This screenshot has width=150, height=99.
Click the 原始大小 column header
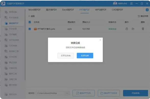click(86, 22)
